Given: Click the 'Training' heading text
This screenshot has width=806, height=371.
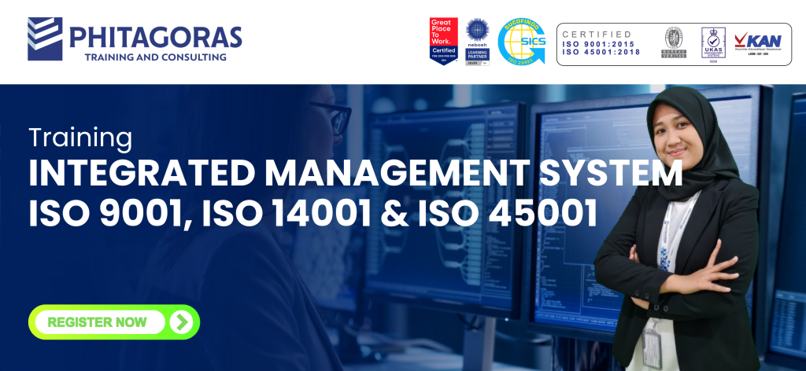Looking at the screenshot, I should [81, 138].
